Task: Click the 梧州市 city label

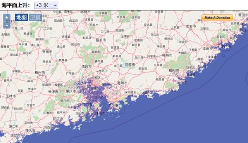Action: click(40, 73)
